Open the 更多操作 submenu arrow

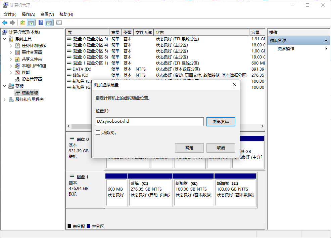(x=326, y=49)
